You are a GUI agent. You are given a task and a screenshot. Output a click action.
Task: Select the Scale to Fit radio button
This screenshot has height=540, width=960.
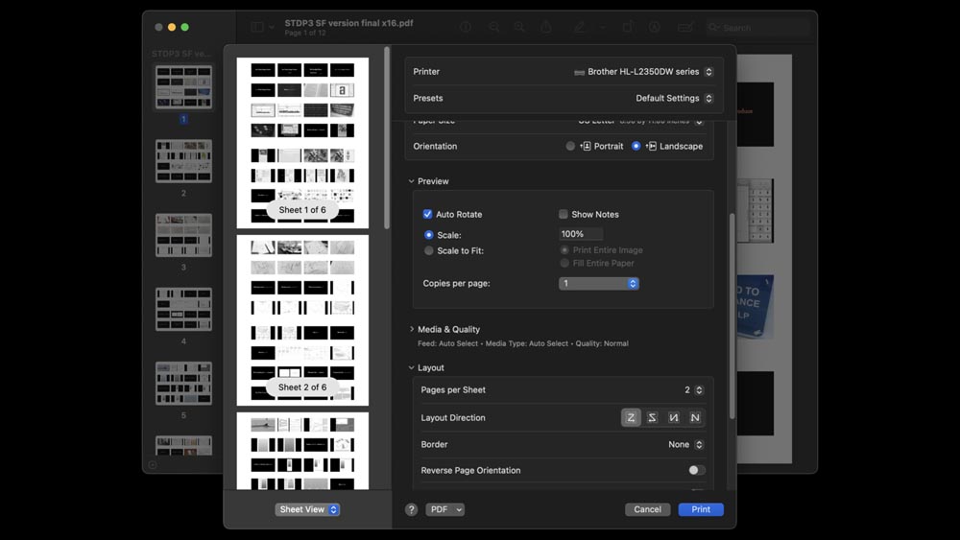pos(428,250)
